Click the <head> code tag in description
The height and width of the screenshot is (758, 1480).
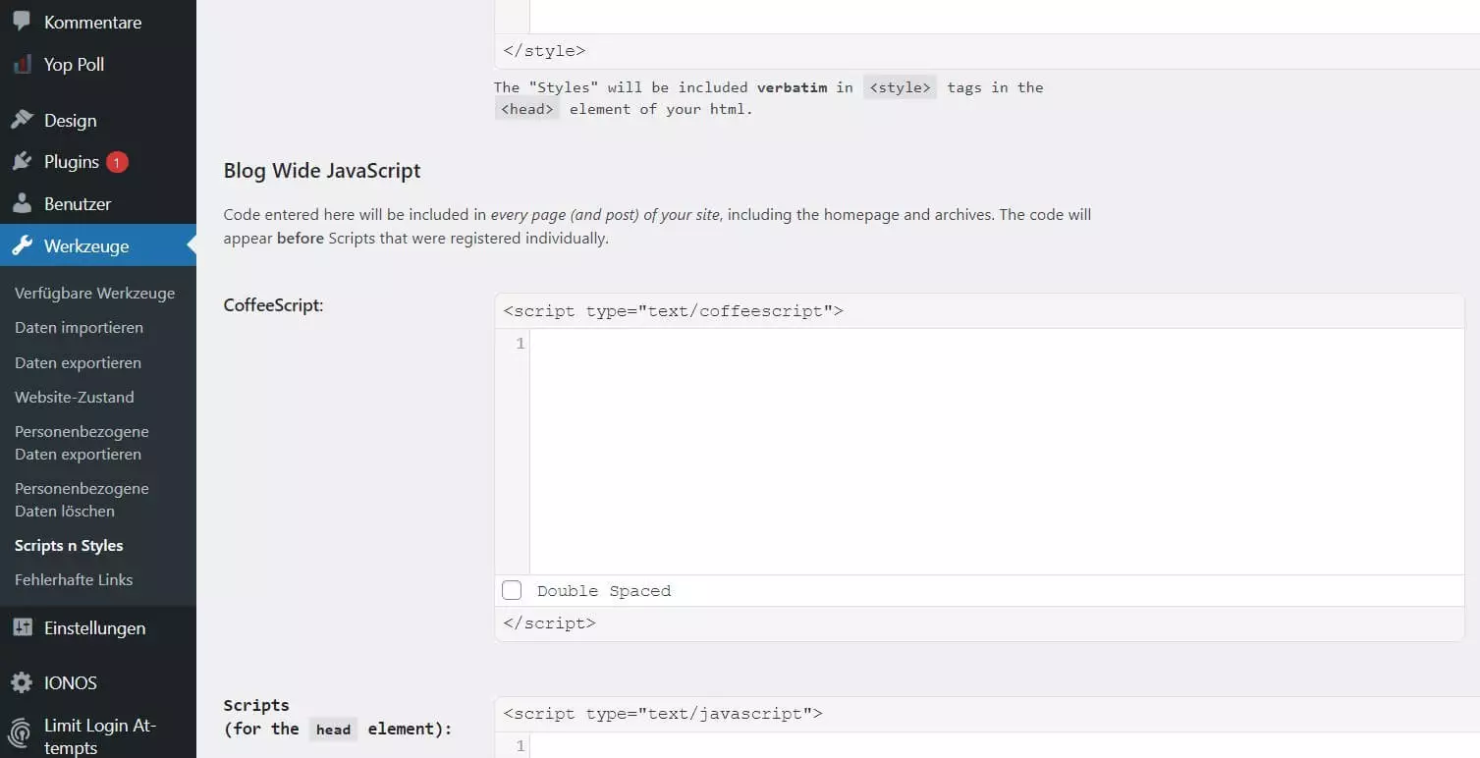point(527,110)
